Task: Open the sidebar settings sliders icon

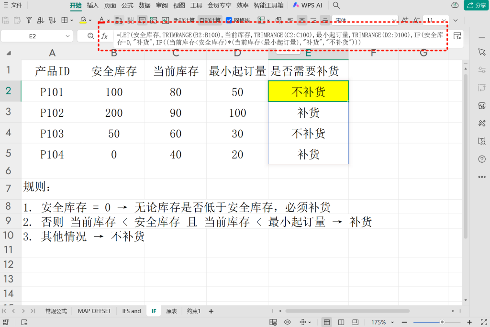Action: pyautogui.click(x=482, y=70)
